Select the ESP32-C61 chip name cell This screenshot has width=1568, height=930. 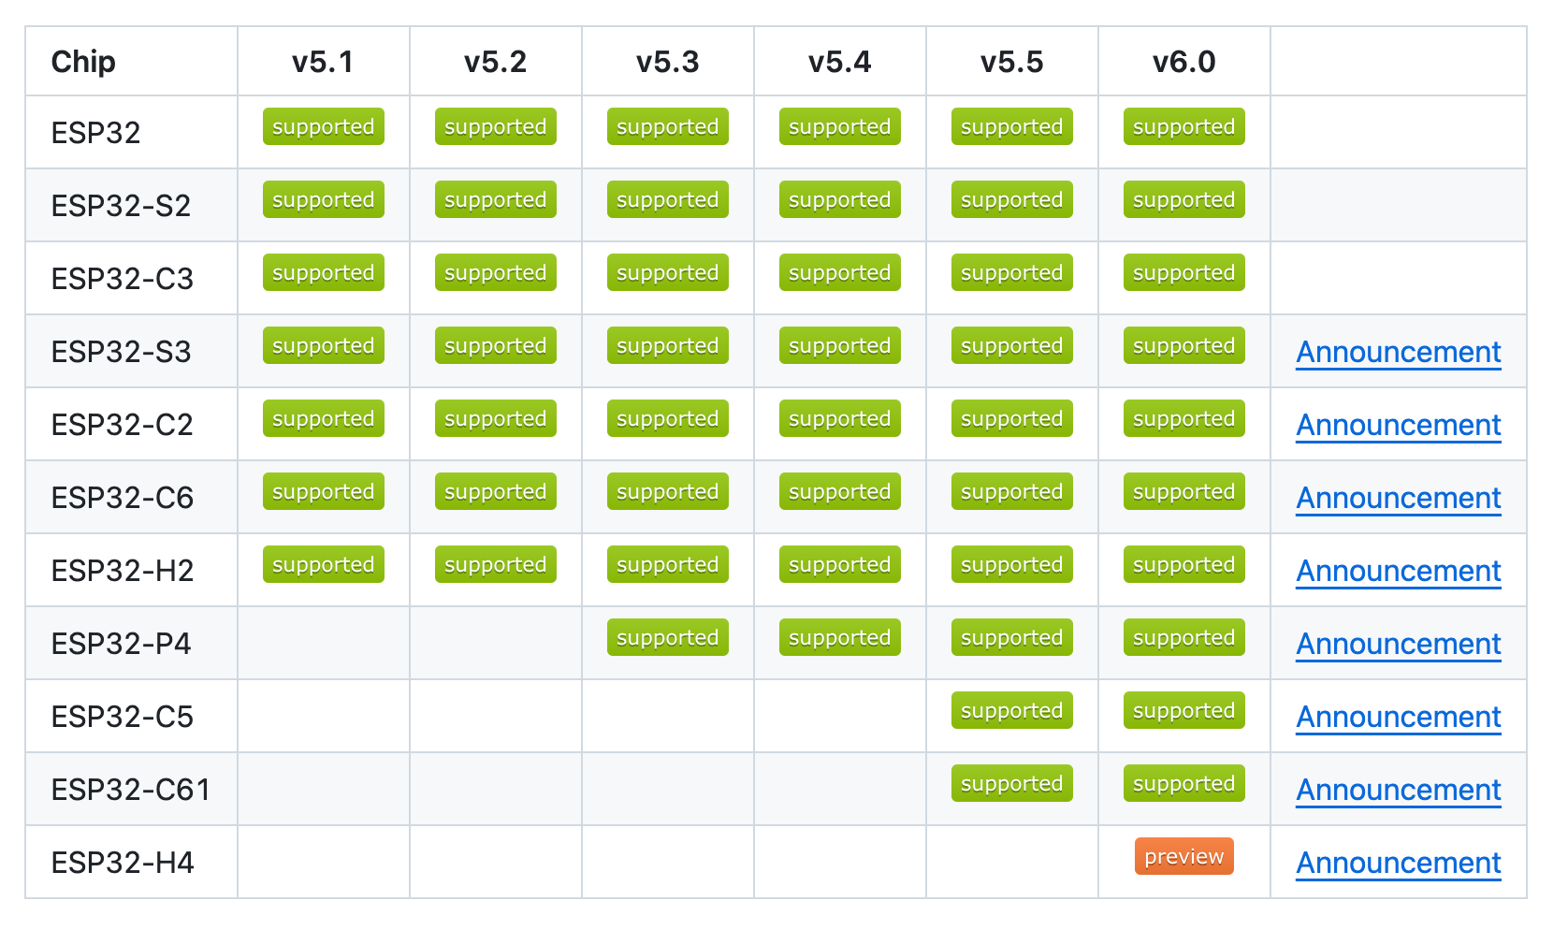click(130, 790)
